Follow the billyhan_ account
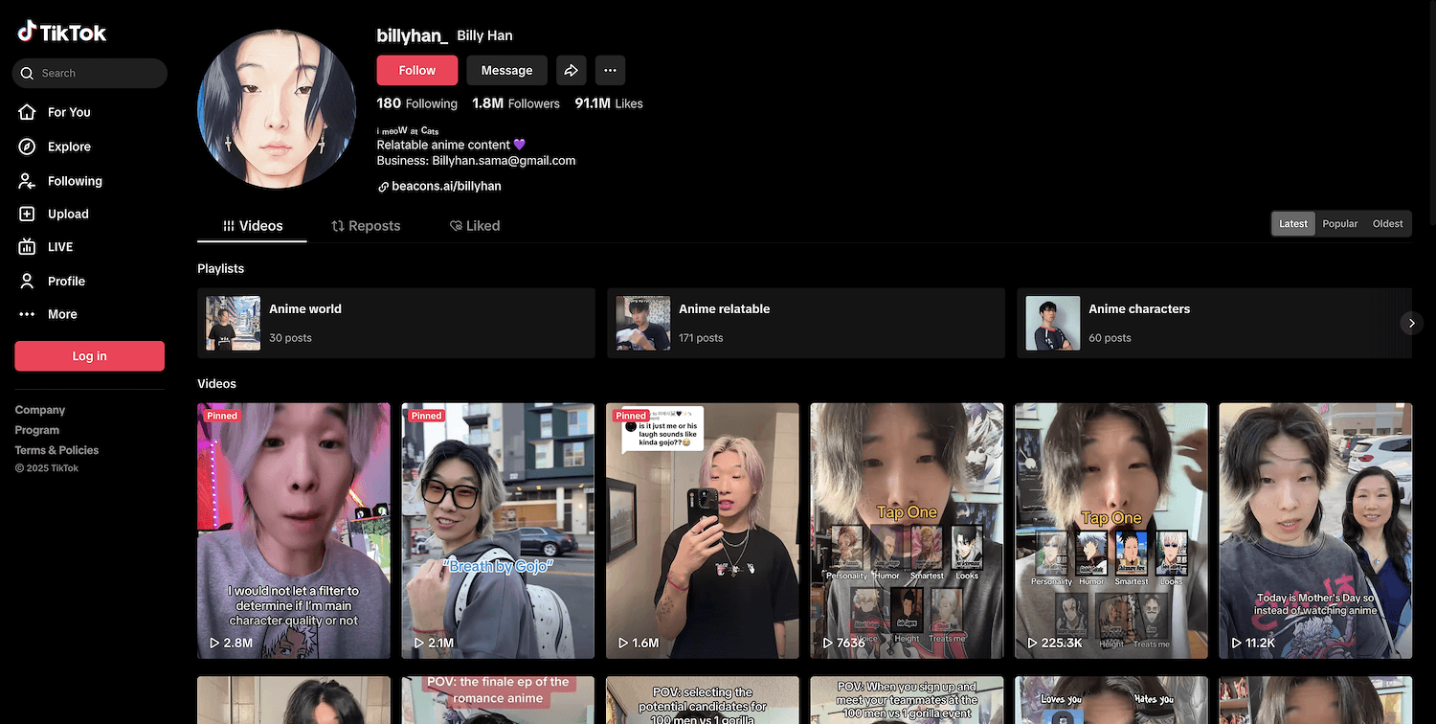The width and height of the screenshot is (1436, 724). 416,70
